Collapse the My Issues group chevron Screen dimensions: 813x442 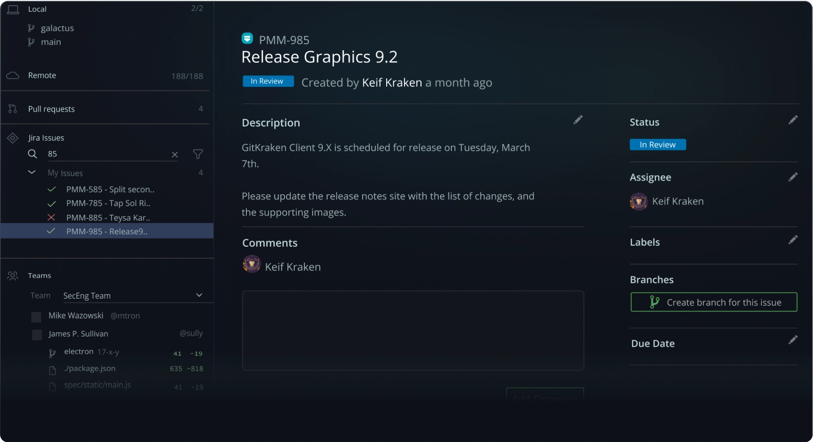click(31, 172)
